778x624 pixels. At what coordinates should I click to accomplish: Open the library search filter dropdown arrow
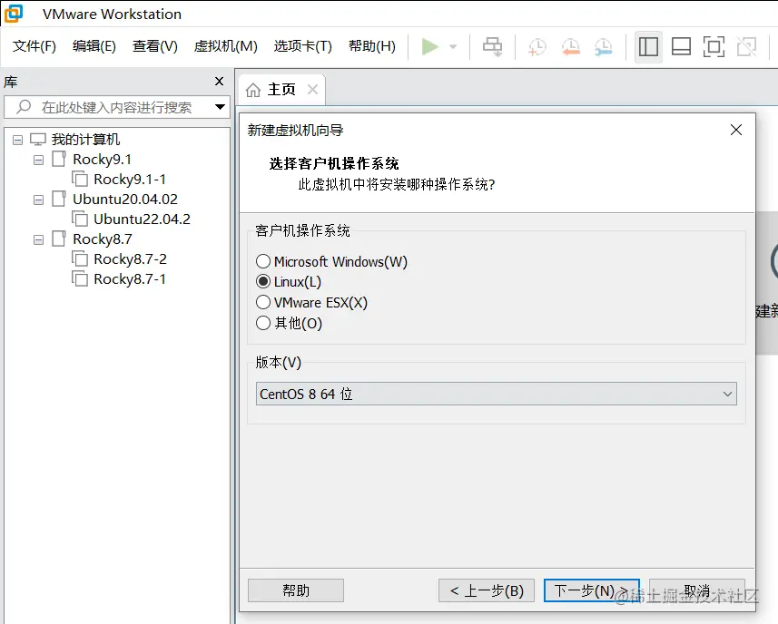(220, 106)
